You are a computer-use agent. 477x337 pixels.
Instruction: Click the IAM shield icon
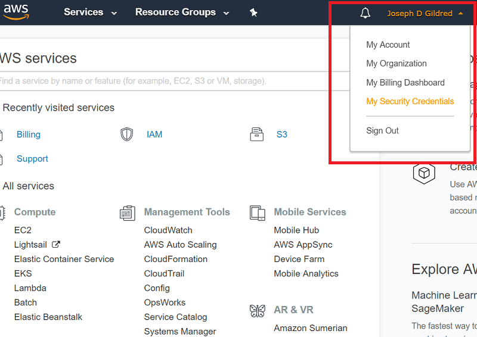[x=127, y=135]
